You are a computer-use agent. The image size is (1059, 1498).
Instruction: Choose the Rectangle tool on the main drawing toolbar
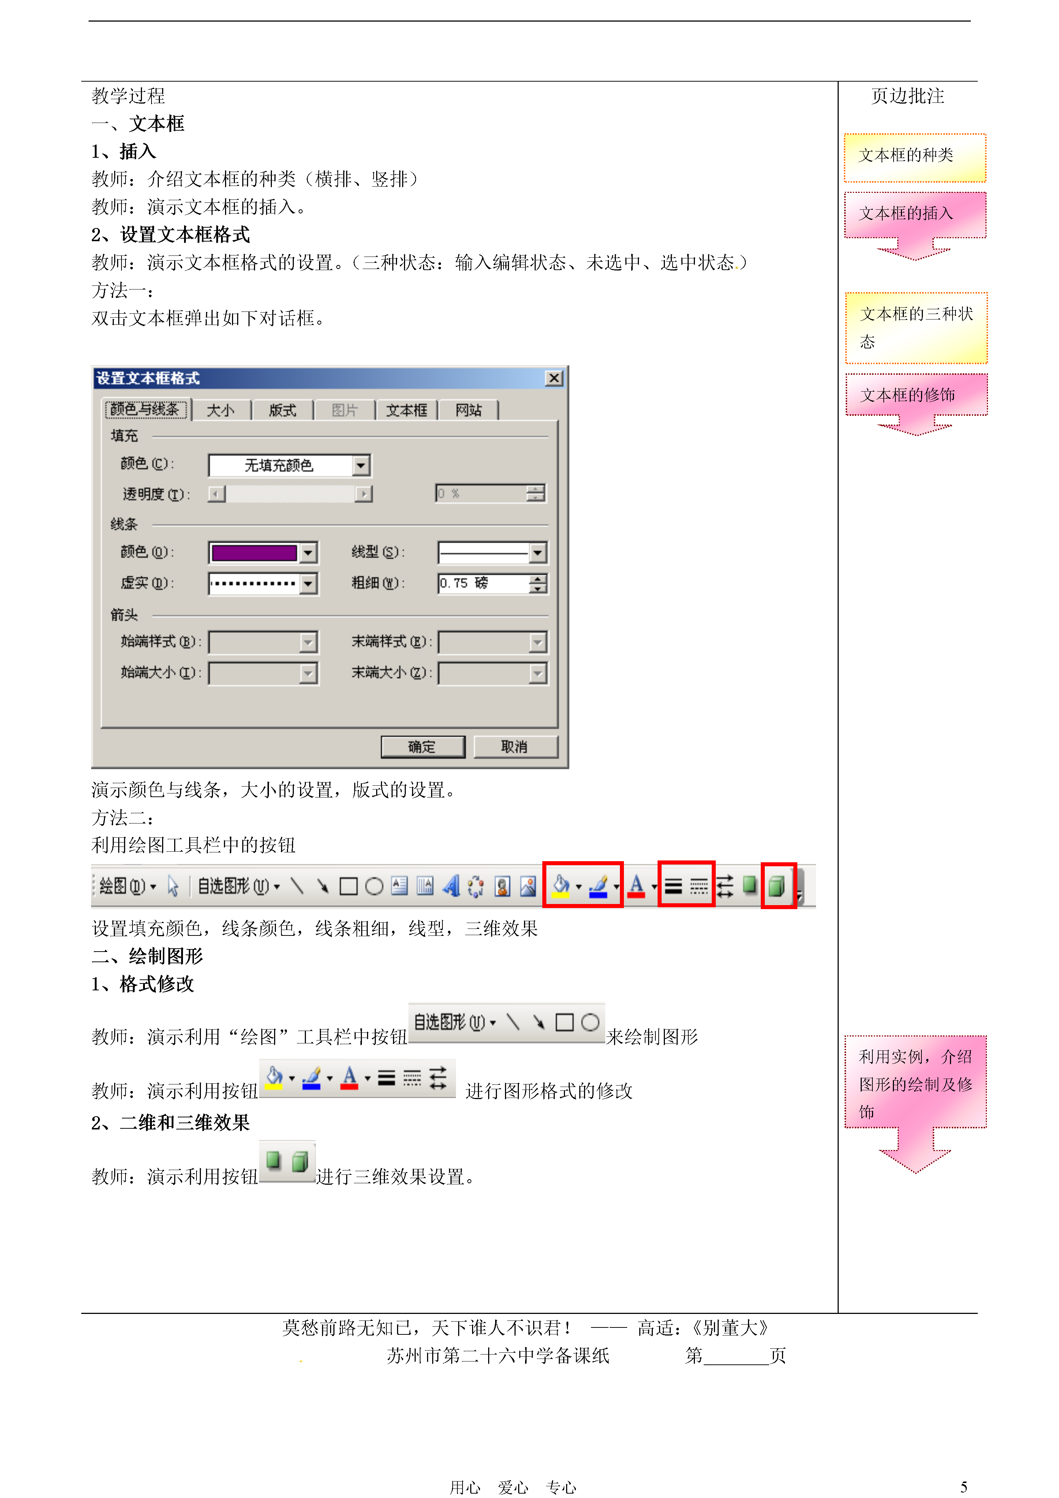(348, 886)
